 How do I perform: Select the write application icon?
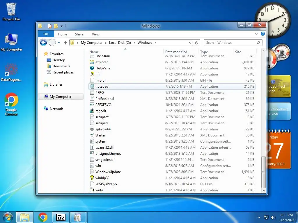coord(92,190)
